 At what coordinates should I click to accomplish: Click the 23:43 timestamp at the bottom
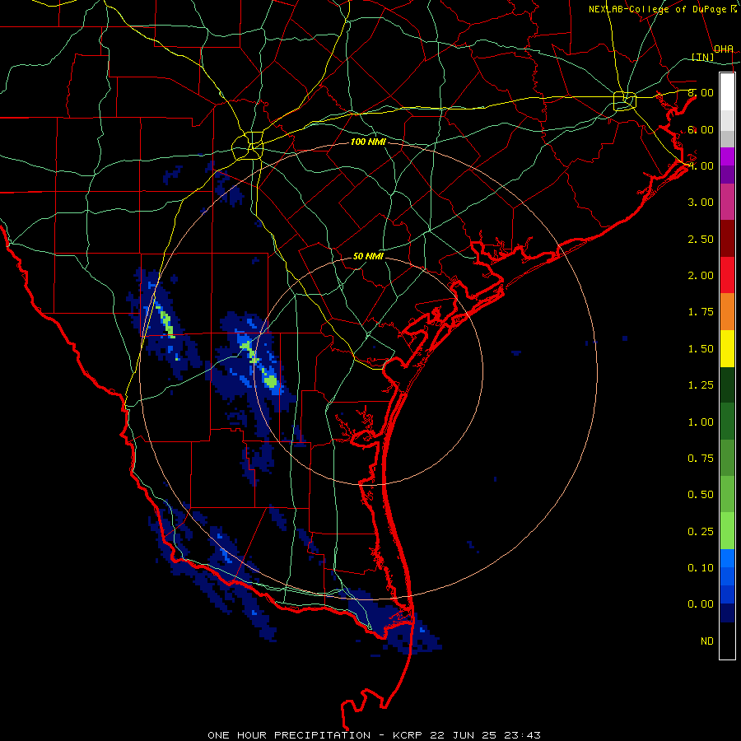click(522, 735)
